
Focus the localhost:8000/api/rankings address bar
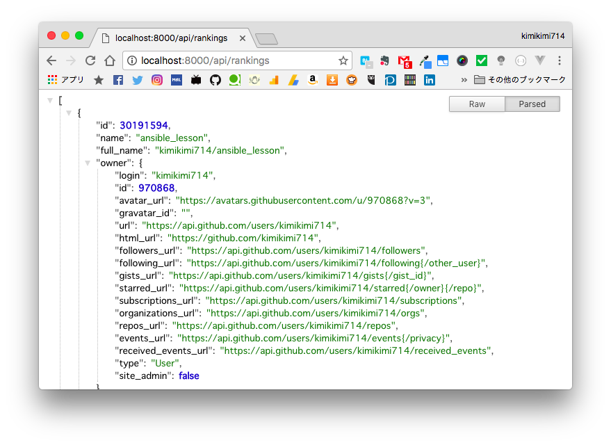coord(237,60)
